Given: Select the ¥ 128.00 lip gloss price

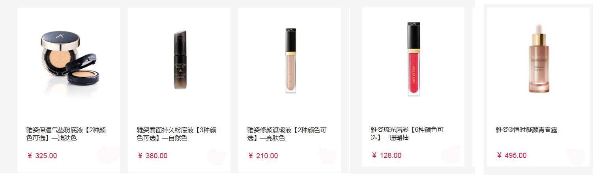Looking at the screenshot, I should 386,155.
